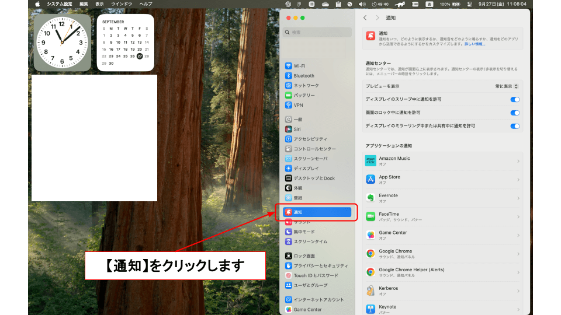The height and width of the screenshot is (315, 561).
Task: Expand the App Store row chevron
Action: click(518, 180)
